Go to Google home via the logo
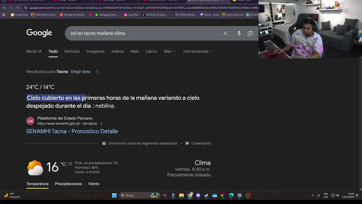 coord(39,33)
